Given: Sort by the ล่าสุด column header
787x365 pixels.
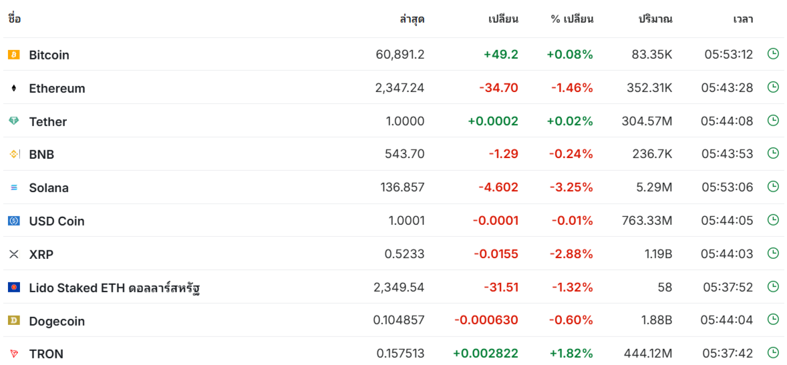Looking at the screenshot, I should [412, 19].
